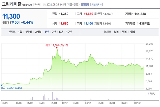
Task: Click the 전일 value 11,350
Action: point(64,14)
